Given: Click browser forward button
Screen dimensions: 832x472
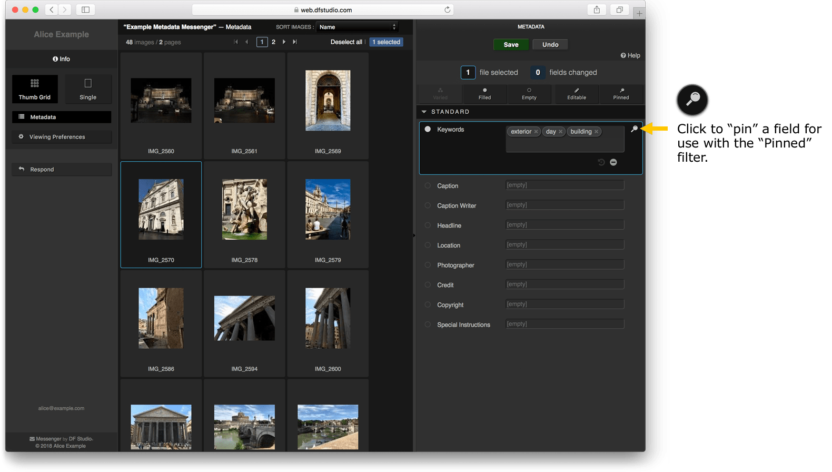Looking at the screenshot, I should (65, 9).
